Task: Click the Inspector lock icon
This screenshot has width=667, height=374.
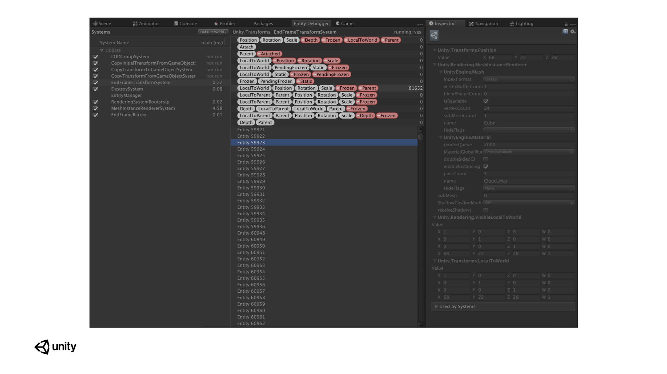Action: (566, 24)
